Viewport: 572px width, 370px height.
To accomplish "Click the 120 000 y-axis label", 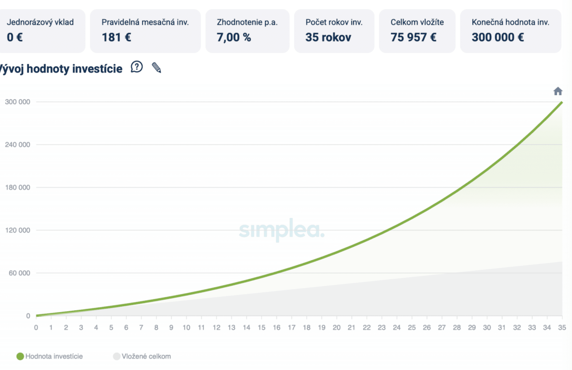I will click(x=17, y=230).
